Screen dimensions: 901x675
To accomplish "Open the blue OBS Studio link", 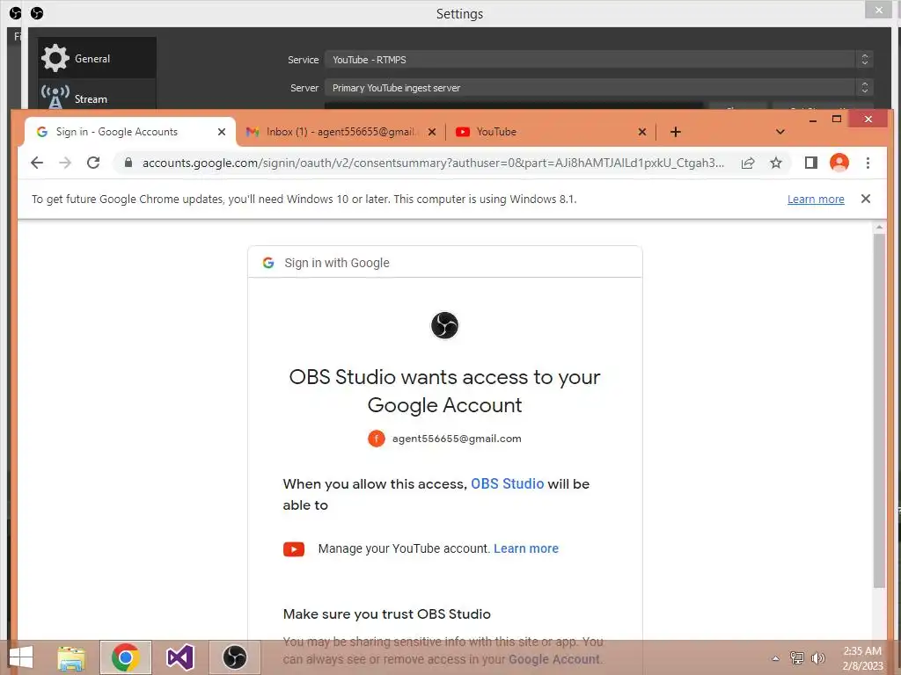I will 507,484.
